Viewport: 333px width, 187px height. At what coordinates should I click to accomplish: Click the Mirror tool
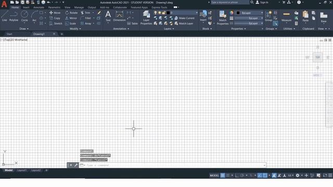point(71,18)
